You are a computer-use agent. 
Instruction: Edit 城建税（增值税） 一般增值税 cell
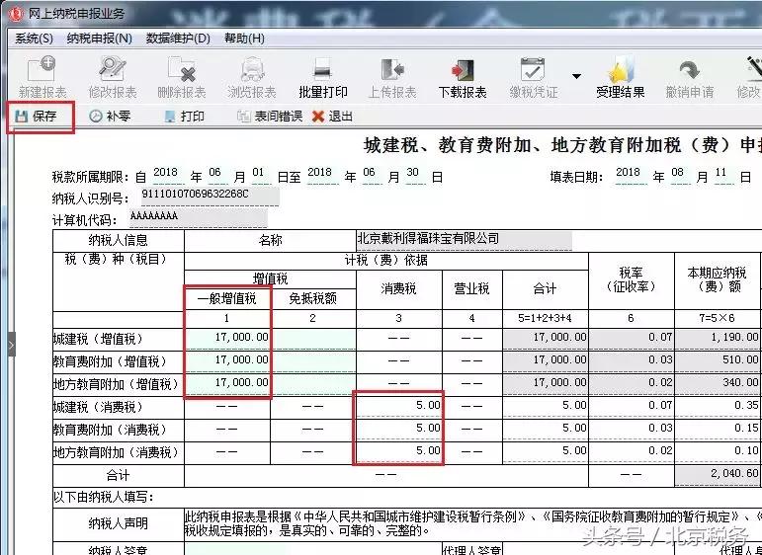227,339
